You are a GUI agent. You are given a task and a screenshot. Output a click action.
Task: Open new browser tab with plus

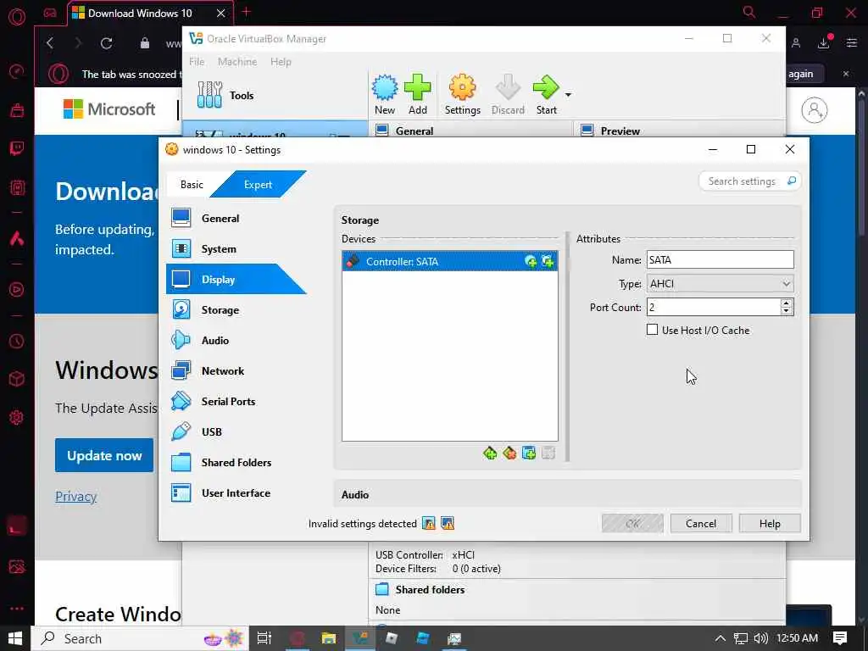coord(247,12)
